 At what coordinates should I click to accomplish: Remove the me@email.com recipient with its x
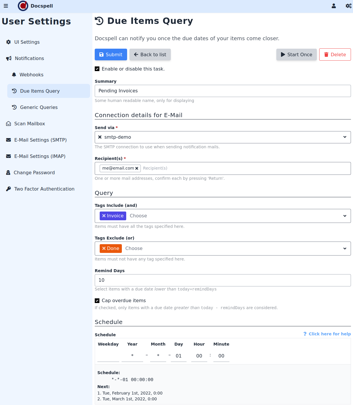(x=137, y=168)
